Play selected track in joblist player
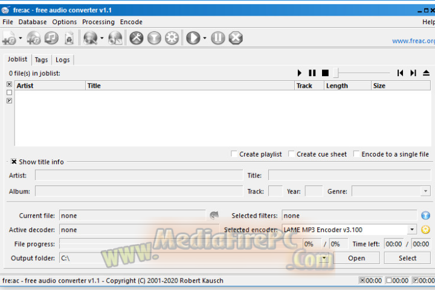 pyautogui.click(x=299, y=73)
